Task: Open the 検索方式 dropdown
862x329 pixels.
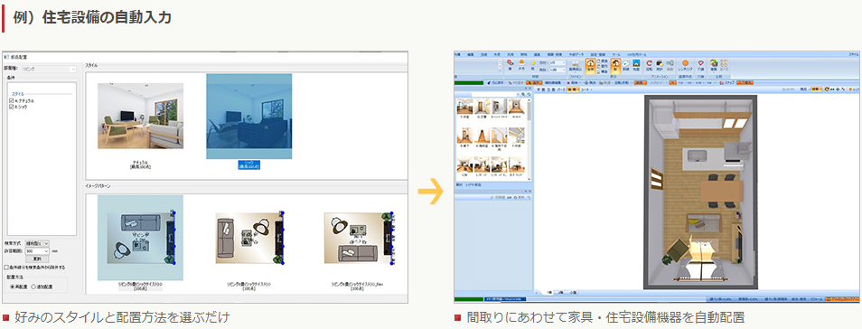Action: (37, 243)
